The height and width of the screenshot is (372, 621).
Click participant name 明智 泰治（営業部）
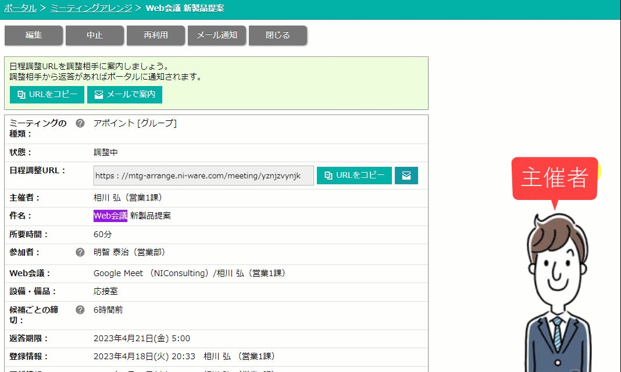pos(129,252)
